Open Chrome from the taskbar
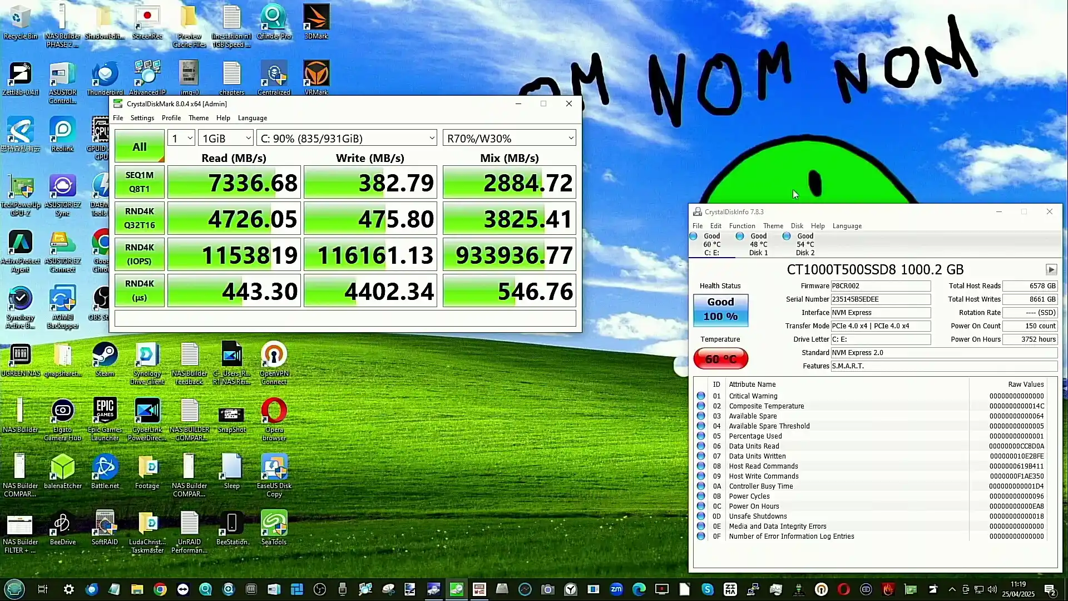The height and width of the screenshot is (601, 1068). [160, 589]
